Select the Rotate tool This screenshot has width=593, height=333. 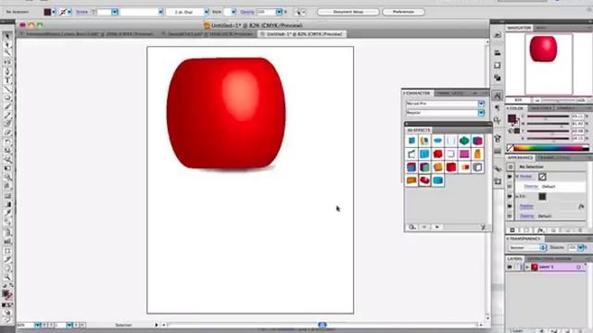point(7,142)
